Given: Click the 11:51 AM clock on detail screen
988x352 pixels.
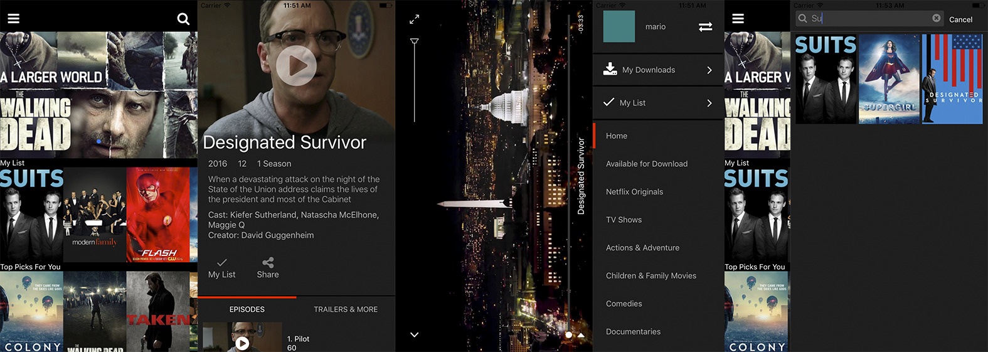Looking at the screenshot, I should [297, 5].
